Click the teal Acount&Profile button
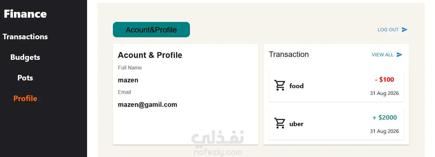Screen dimensions: 435x157 tap(151, 30)
